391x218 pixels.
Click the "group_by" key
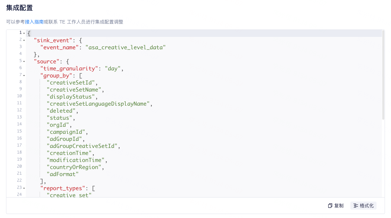(x=56, y=76)
